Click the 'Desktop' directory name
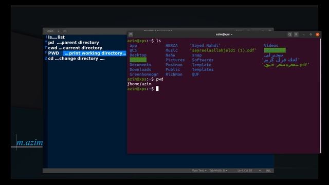Viewport: 329px width, 185px height. pyautogui.click(x=138, y=55)
